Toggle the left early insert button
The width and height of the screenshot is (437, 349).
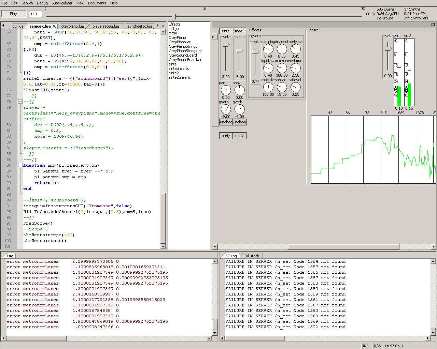[x=226, y=136]
